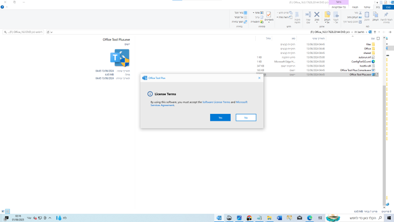Click in the Explorer search box

(23, 32)
